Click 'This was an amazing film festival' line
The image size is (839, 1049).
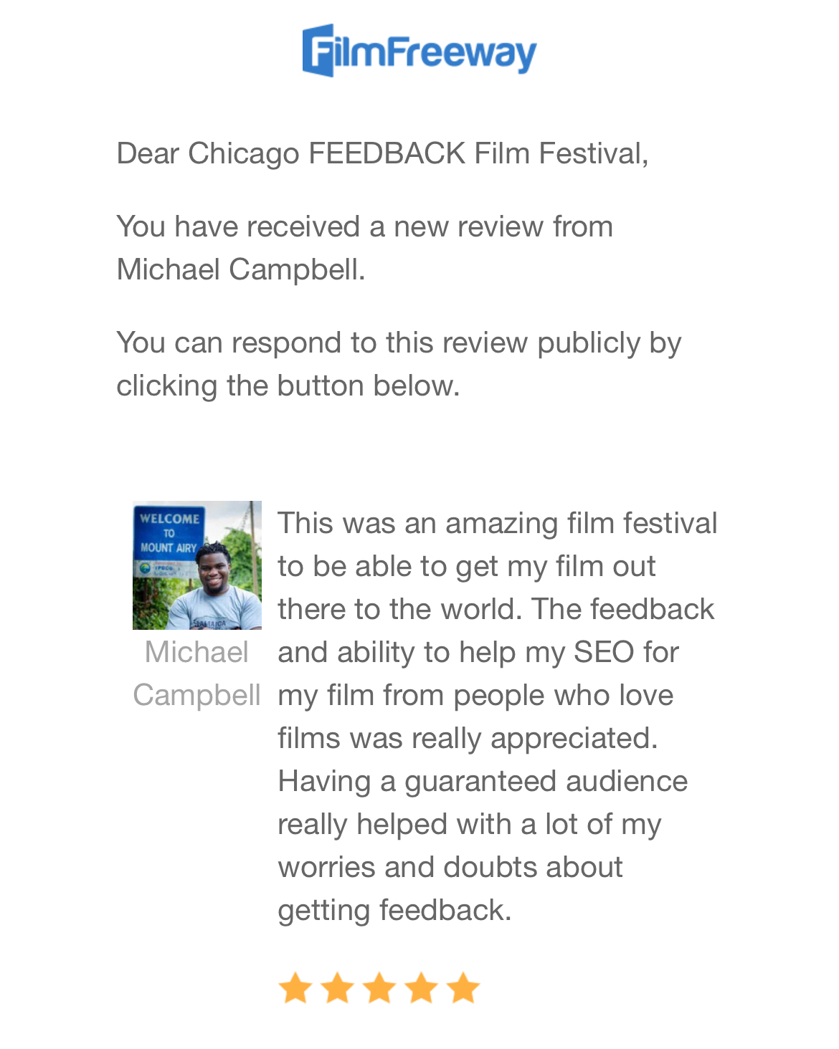(497, 523)
